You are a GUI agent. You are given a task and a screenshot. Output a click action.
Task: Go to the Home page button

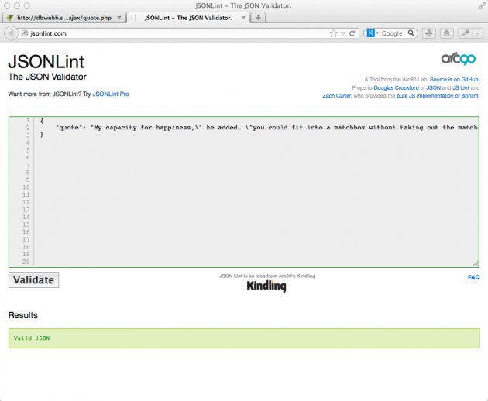[x=447, y=33]
